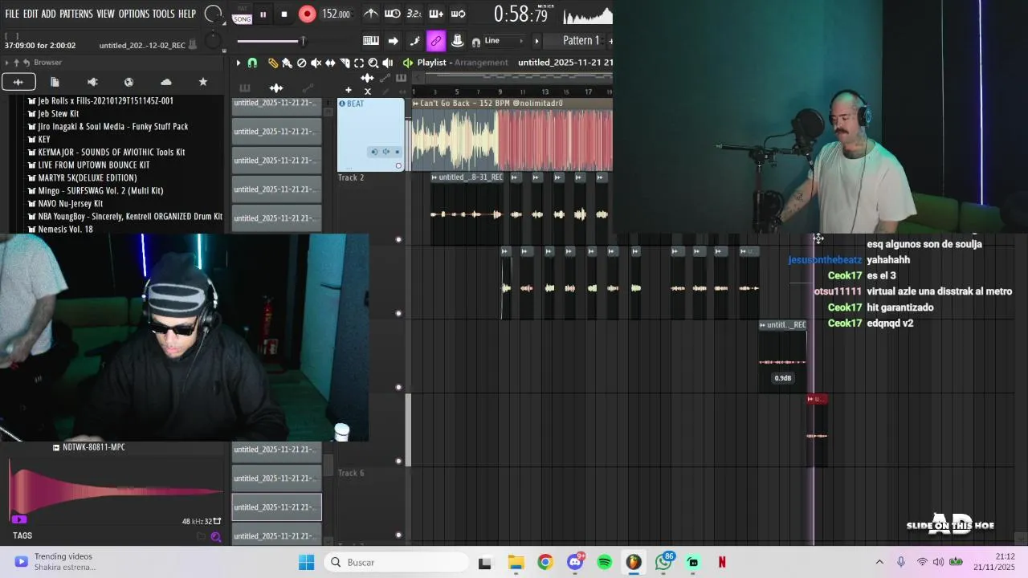This screenshot has width=1028, height=578.
Task: Toggle wait for input to start
Action: [x=392, y=14]
